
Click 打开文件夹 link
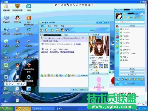pyautogui.click(x=54, y=52)
